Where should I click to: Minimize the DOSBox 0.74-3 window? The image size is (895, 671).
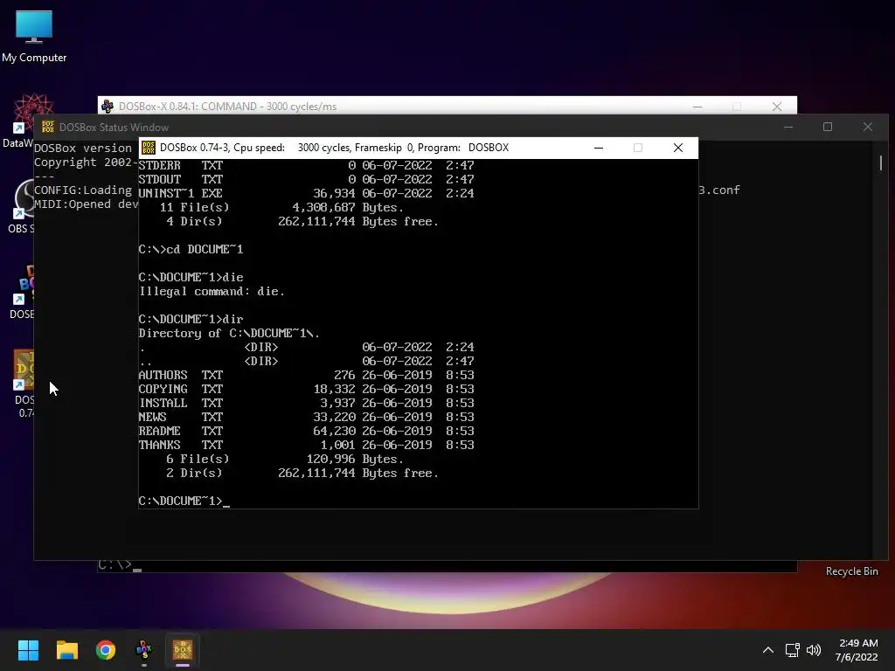tap(599, 148)
